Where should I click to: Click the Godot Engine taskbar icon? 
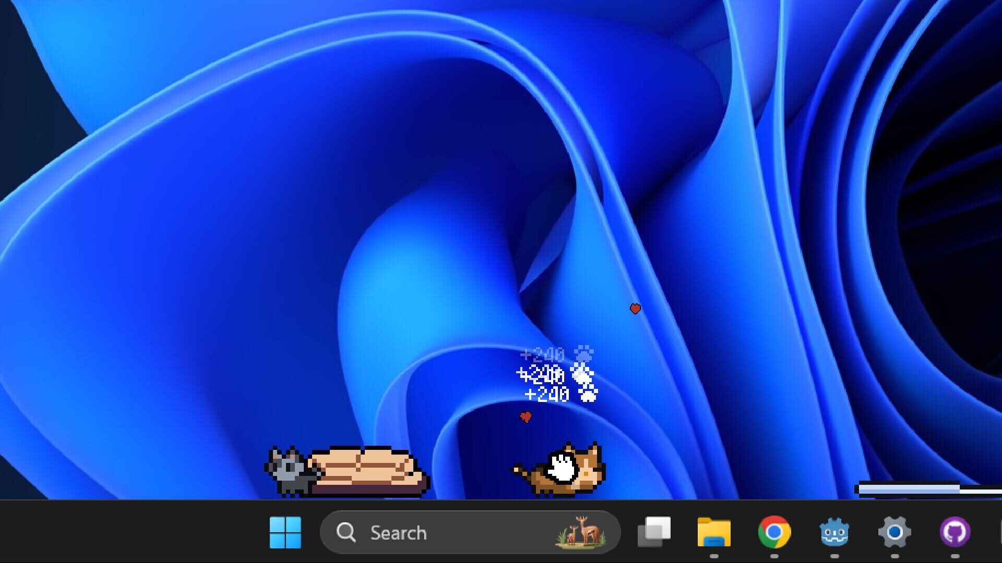pyautogui.click(x=835, y=532)
